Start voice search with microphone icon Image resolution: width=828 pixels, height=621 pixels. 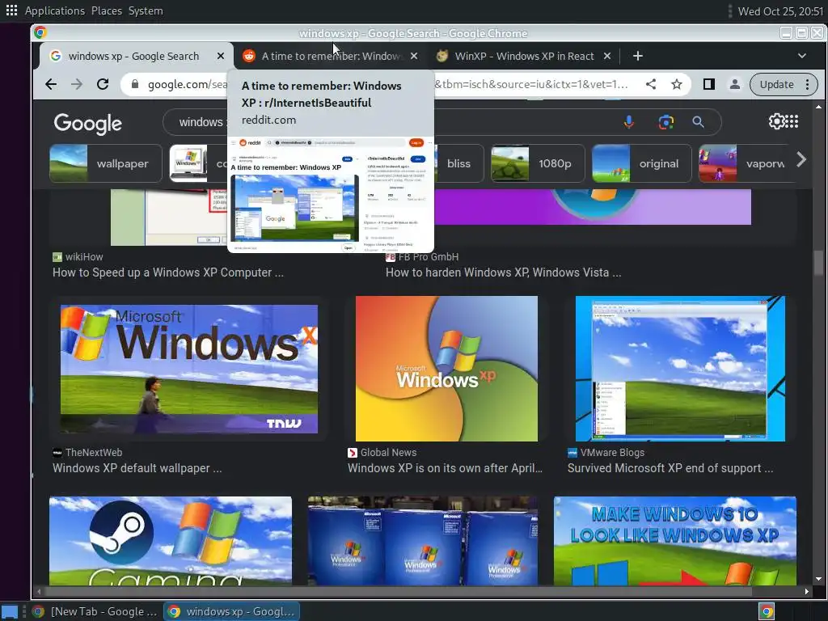tap(628, 123)
